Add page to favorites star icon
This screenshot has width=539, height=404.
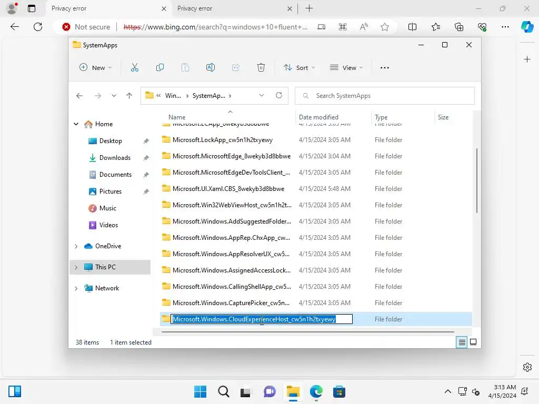pos(385,27)
